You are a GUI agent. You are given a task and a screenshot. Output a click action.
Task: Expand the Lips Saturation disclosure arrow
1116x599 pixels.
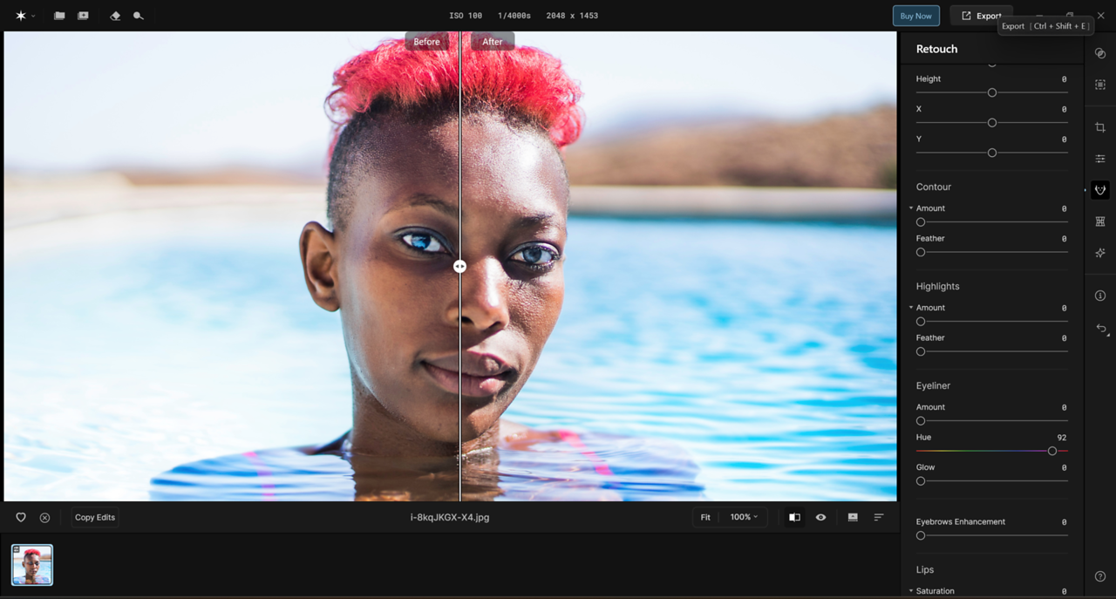[x=911, y=591]
